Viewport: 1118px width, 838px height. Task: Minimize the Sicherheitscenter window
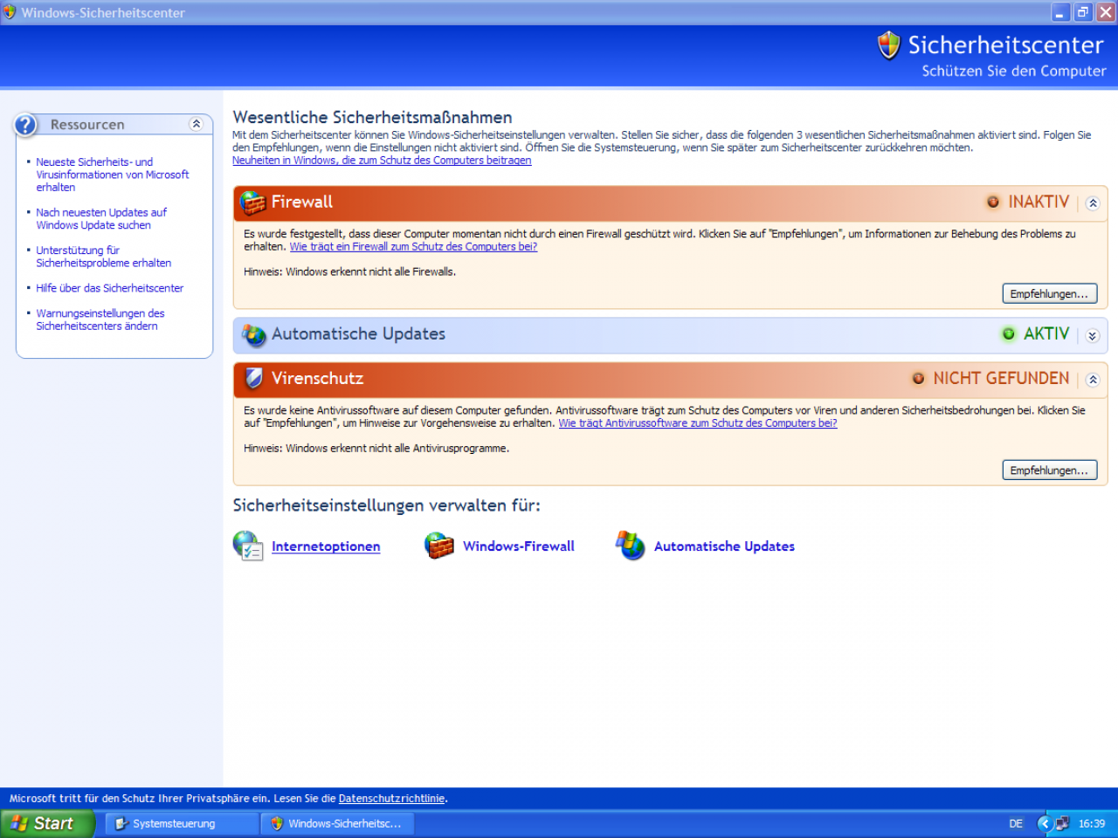coord(1060,12)
